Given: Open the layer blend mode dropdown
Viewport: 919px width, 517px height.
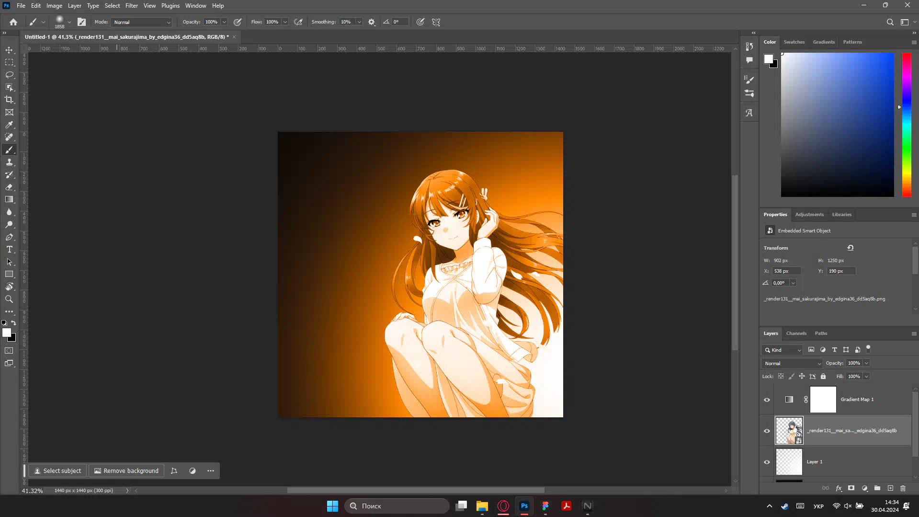Looking at the screenshot, I should point(792,363).
